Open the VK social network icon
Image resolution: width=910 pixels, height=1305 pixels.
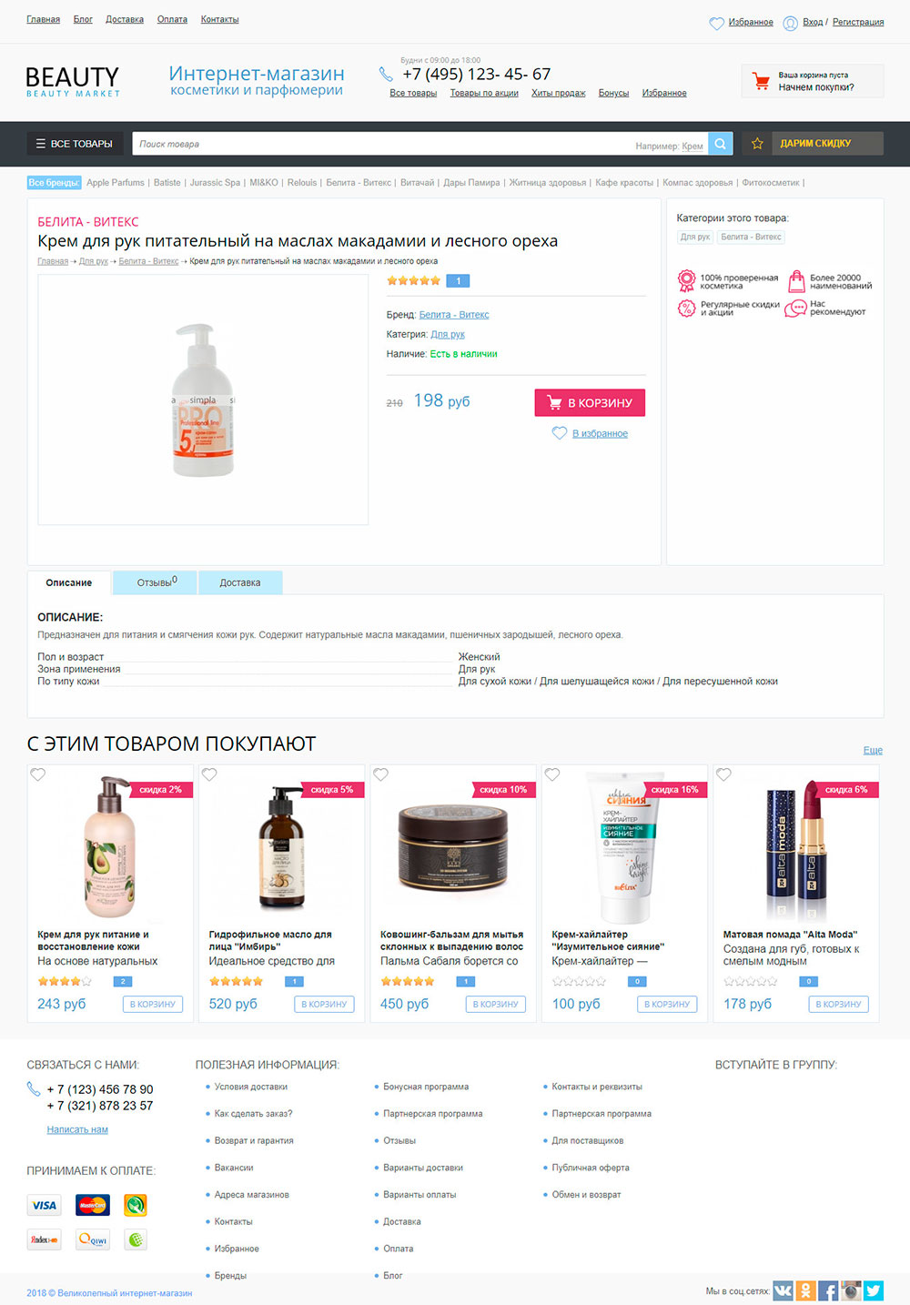tap(784, 1290)
